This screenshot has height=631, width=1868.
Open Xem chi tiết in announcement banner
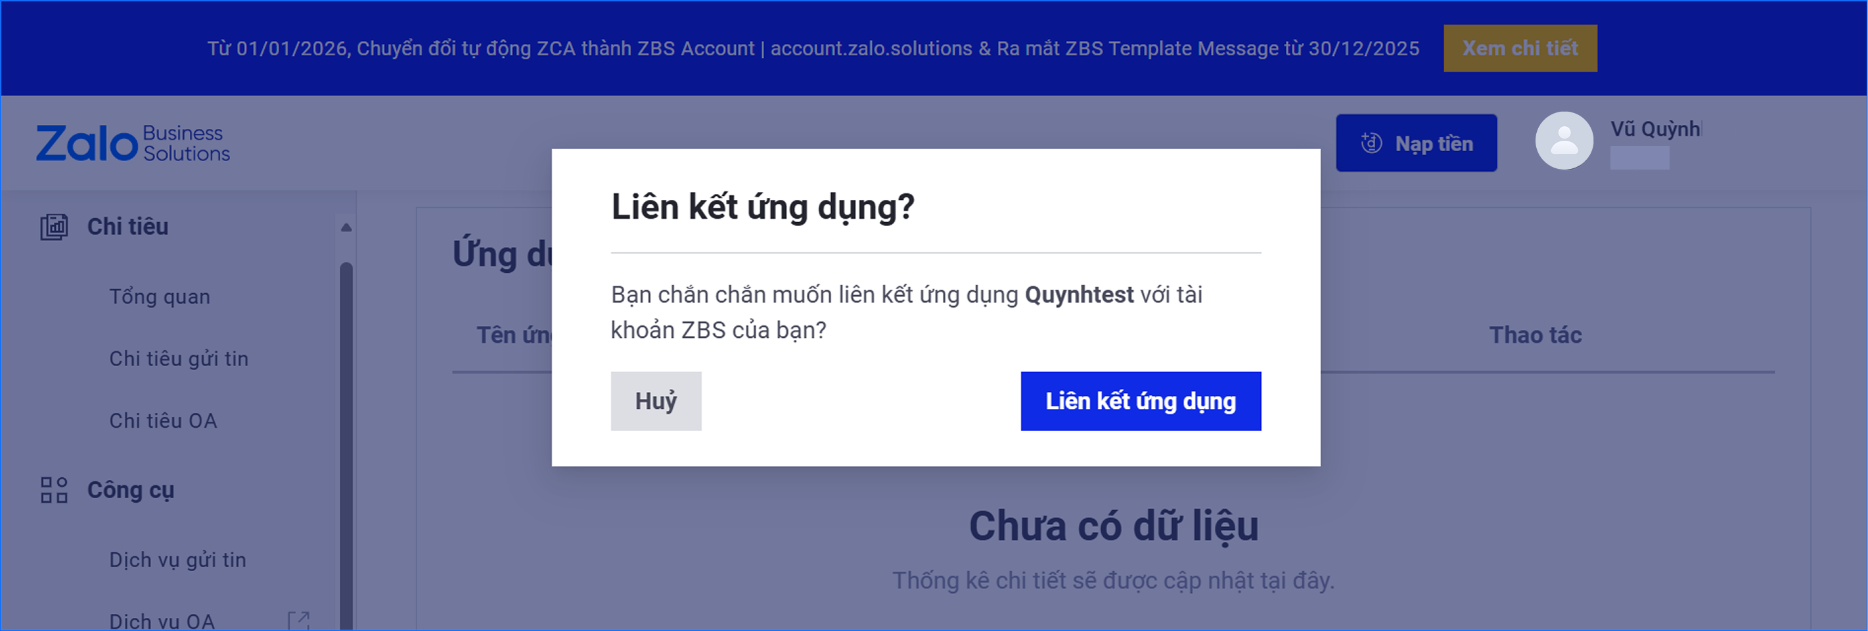tap(1519, 48)
